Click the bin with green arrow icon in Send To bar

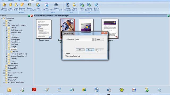point(147,90)
